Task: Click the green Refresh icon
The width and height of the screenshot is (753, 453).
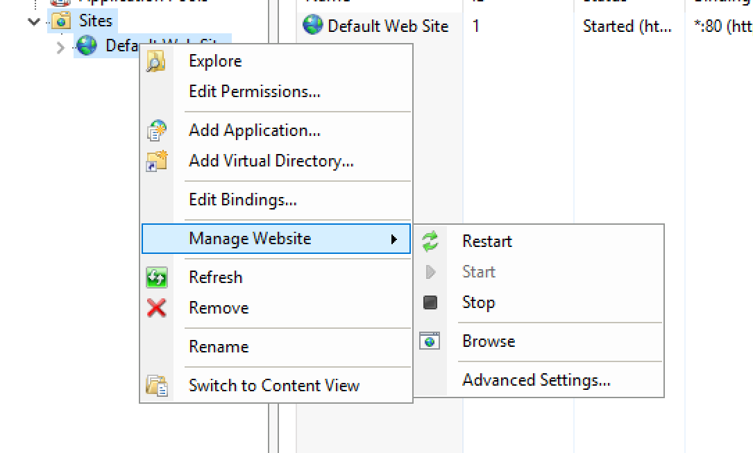Action: 157,277
